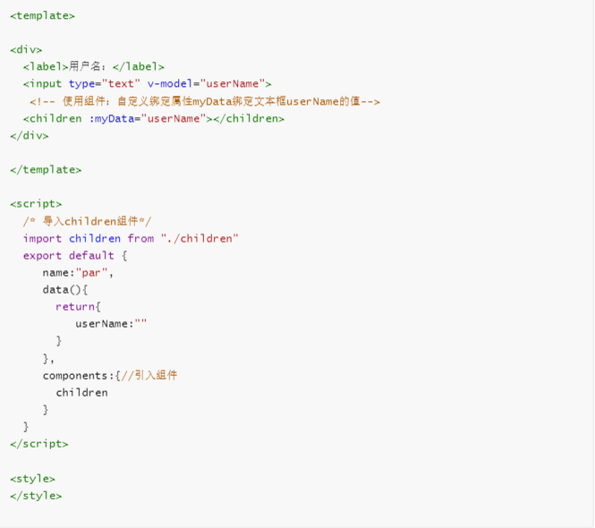This screenshot has height=528, width=595.
Task: Click the opening <template> tag
Action: (42, 16)
